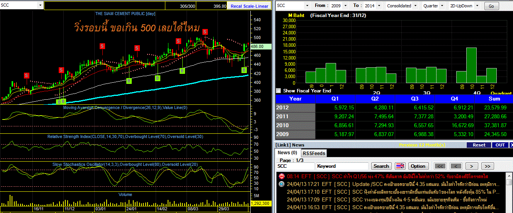
Task: Click the Moving Average Convergence / Divergence indicator title
Action: (125, 107)
